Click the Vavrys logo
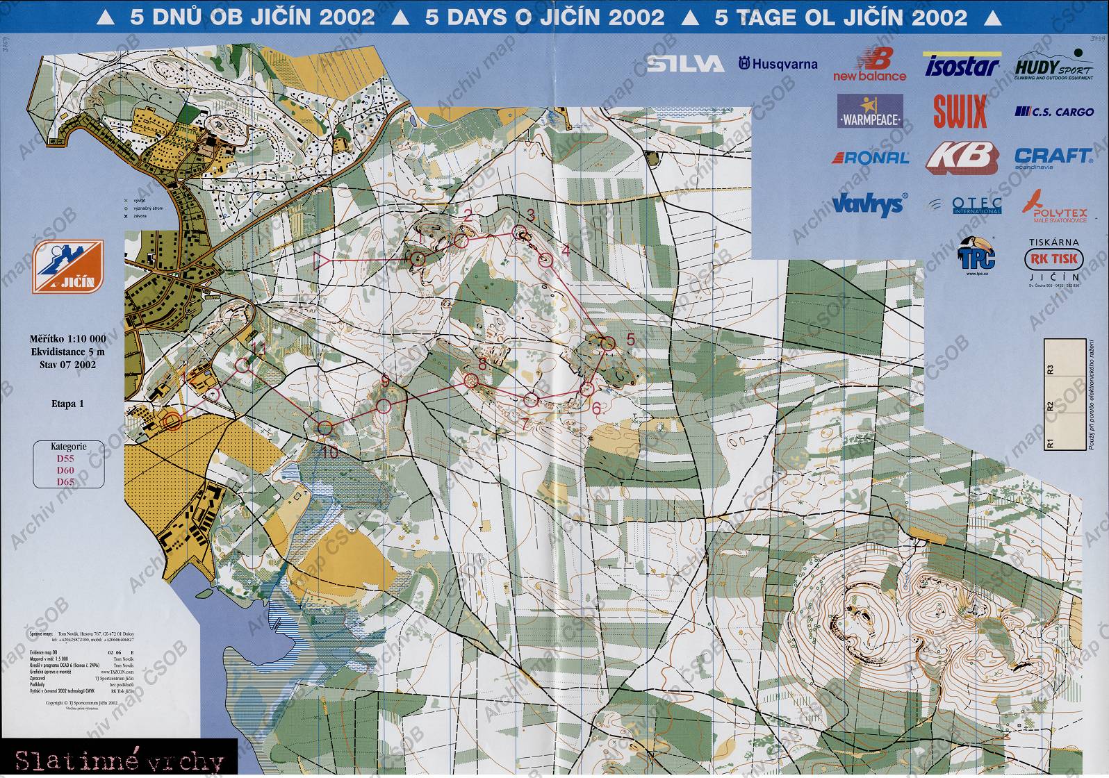The image size is (1109, 778). click(x=869, y=204)
